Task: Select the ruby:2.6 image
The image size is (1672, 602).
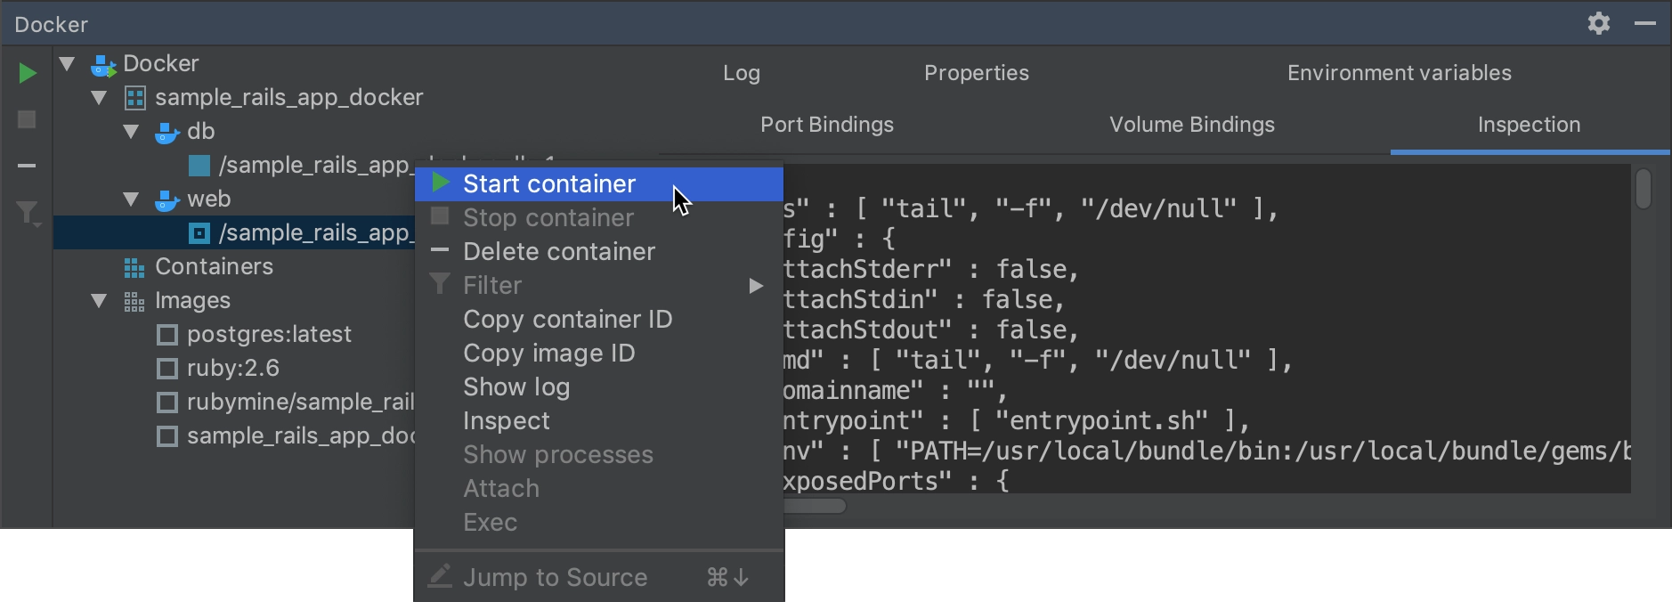Action: click(x=233, y=369)
